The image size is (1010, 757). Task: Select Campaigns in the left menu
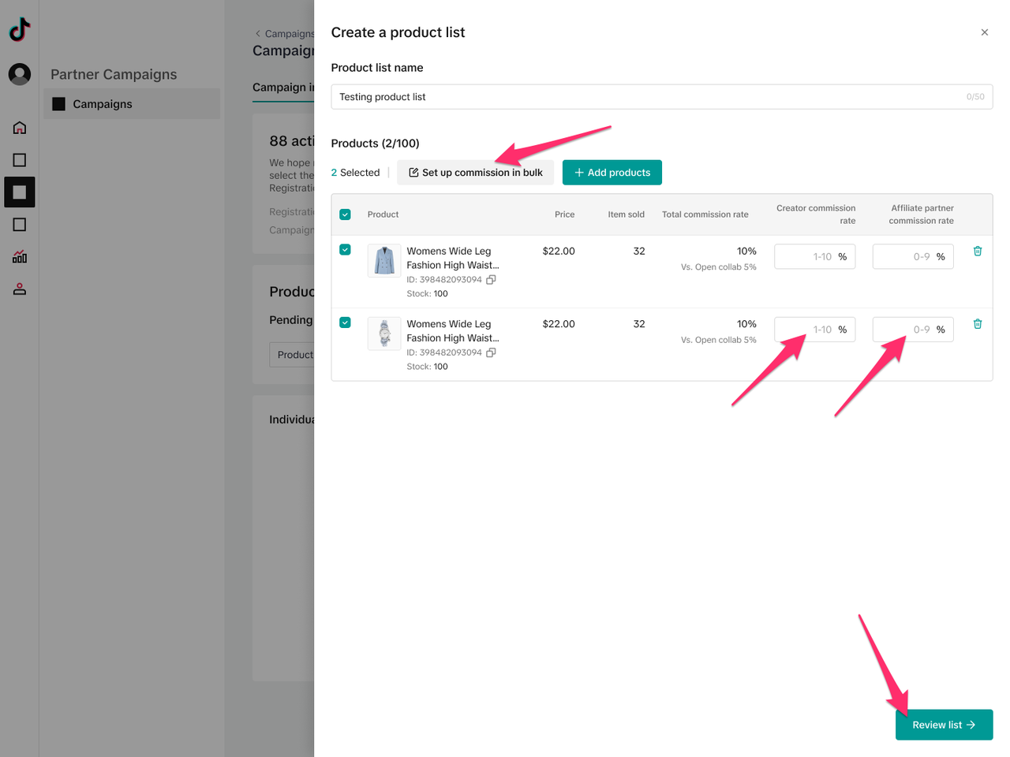point(103,104)
